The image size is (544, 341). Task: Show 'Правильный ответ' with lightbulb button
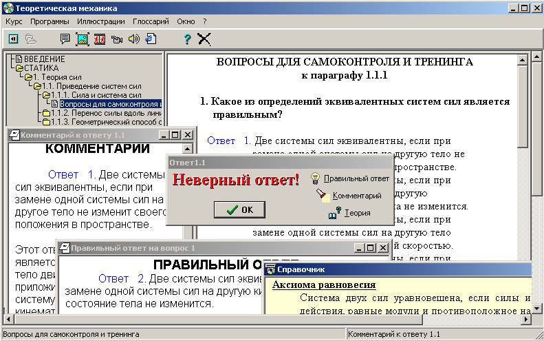coord(350,178)
